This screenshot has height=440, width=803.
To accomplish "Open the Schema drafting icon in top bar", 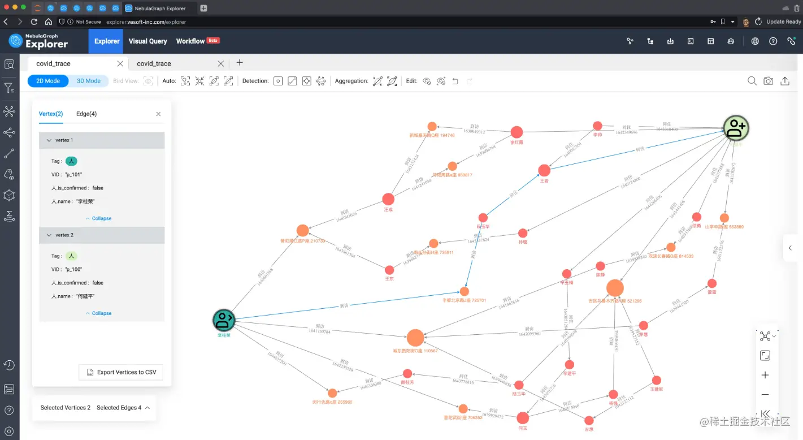I will 630,41.
